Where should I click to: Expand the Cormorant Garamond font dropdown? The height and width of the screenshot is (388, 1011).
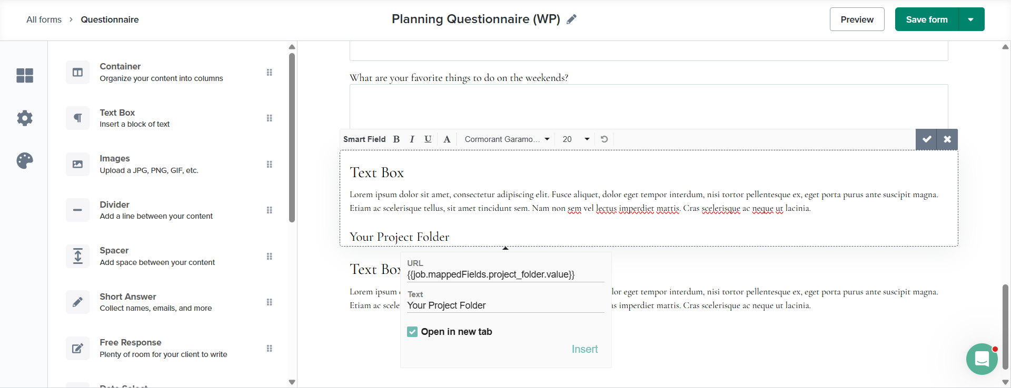coord(507,139)
